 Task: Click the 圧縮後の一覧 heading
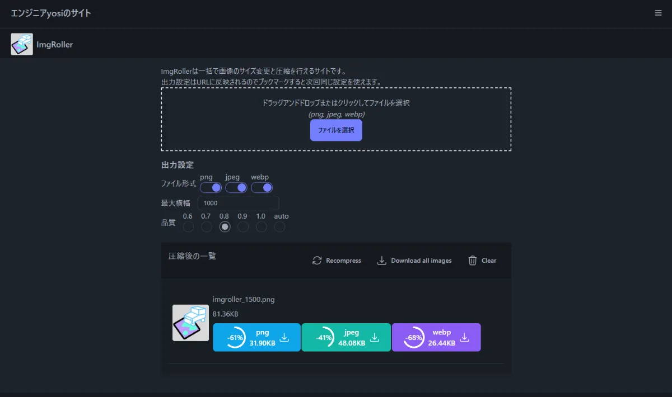pos(192,256)
